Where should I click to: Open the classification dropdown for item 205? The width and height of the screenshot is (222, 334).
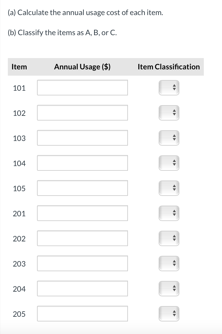coord(169,314)
